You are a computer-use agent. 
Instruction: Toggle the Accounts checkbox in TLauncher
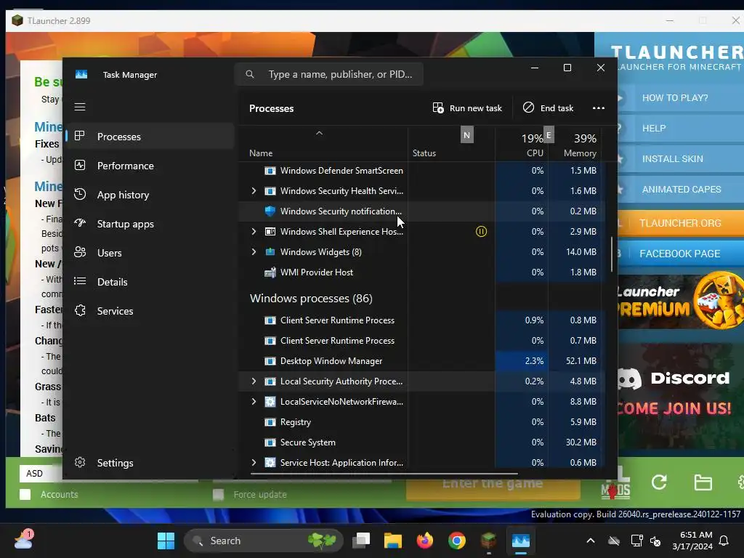pyautogui.click(x=25, y=494)
